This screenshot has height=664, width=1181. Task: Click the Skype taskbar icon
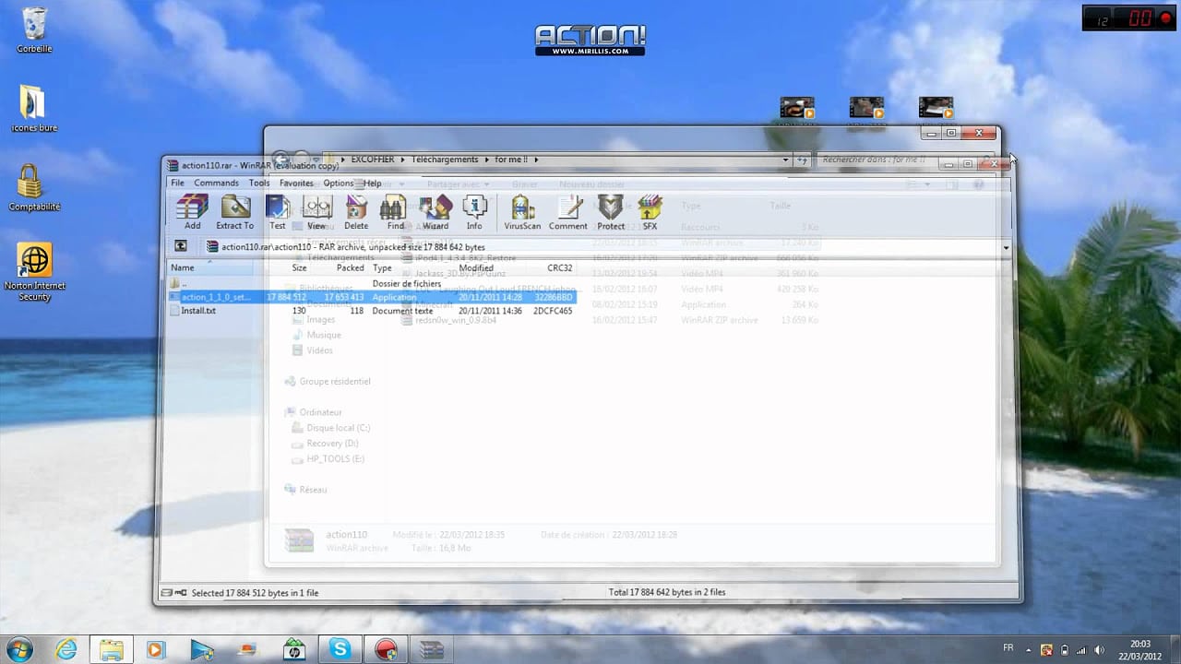tap(340, 649)
